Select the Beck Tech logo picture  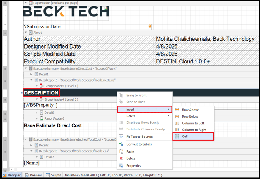(66, 12)
